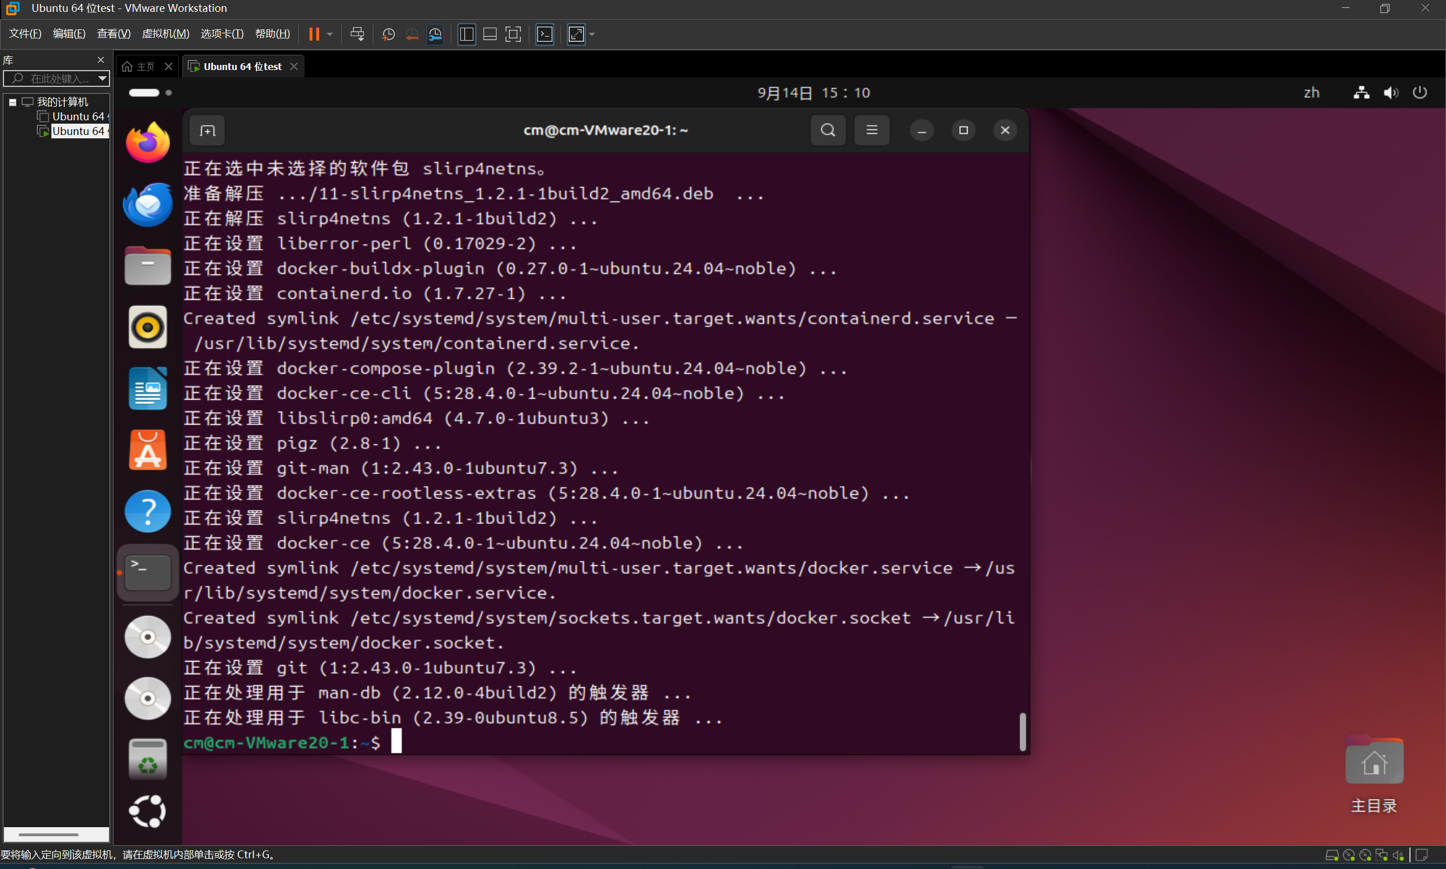Viewport: 1446px width, 869px height.
Task: Click the terminal search icon
Action: pyautogui.click(x=827, y=130)
